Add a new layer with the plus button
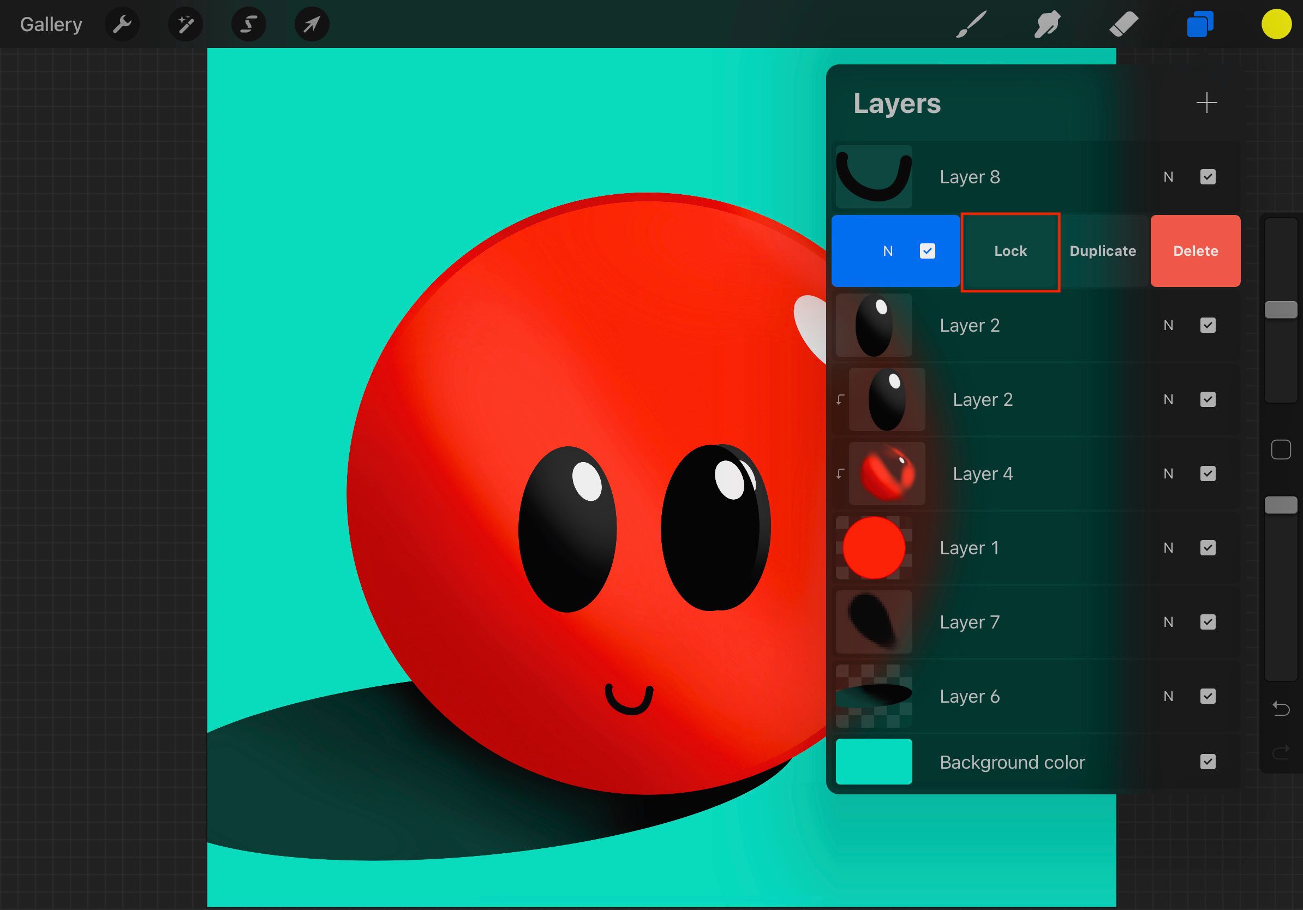Image resolution: width=1303 pixels, height=910 pixels. click(x=1206, y=103)
